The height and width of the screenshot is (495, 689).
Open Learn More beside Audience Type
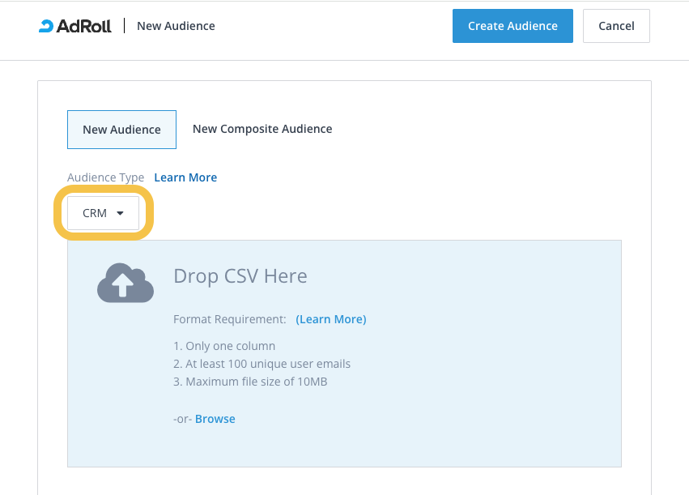pos(185,177)
